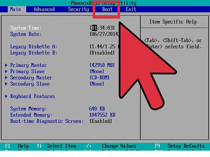Click the -/+ Change Values key hint
The height and width of the screenshot is (157, 210).
[88, 146]
